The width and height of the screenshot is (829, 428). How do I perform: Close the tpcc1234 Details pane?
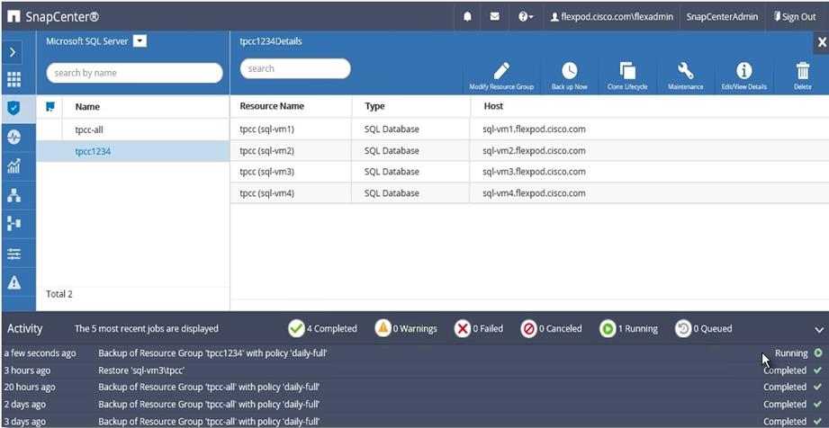[822, 43]
